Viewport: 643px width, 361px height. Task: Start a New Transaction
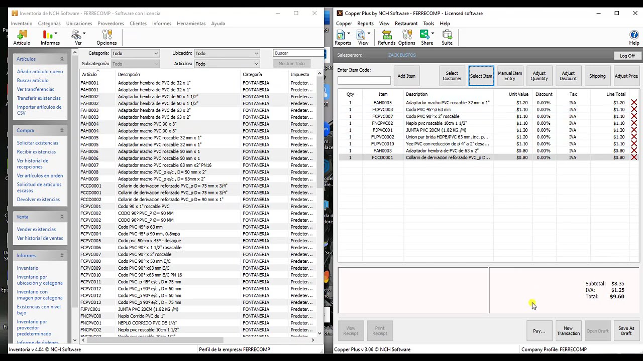click(x=568, y=331)
